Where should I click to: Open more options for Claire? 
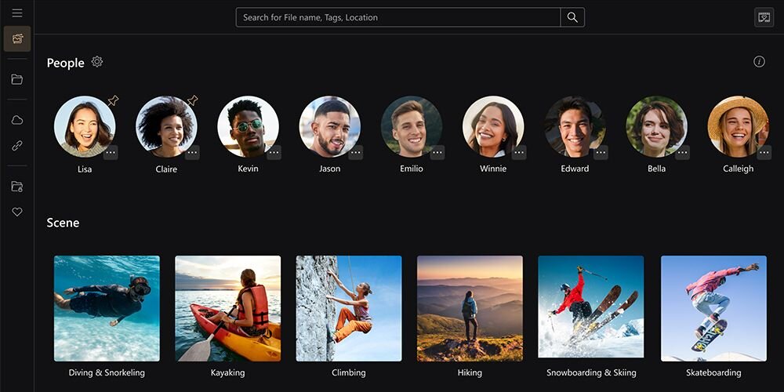[193, 153]
